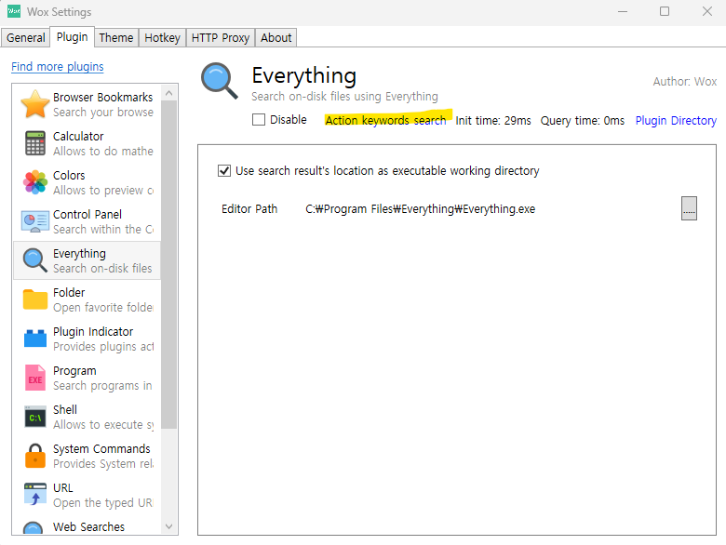
Task: Select the Control Panel plugin name
Action: click(x=87, y=214)
